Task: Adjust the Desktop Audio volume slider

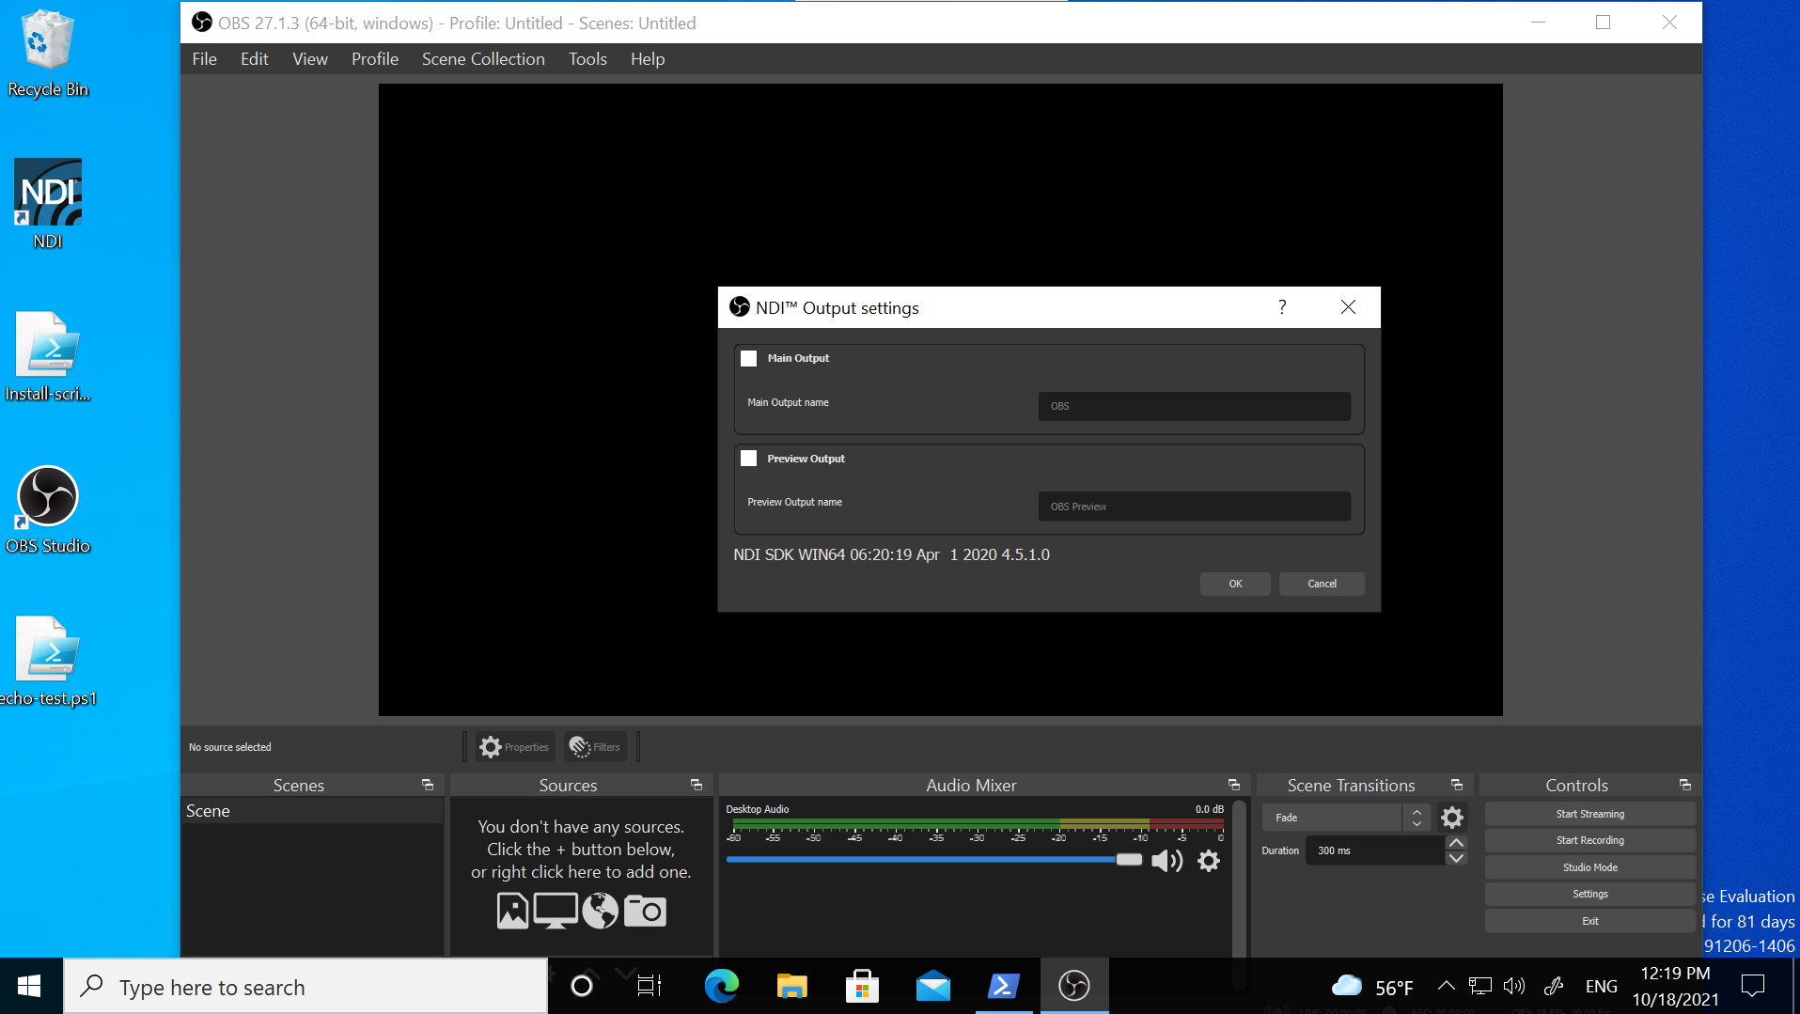Action: click(1128, 859)
